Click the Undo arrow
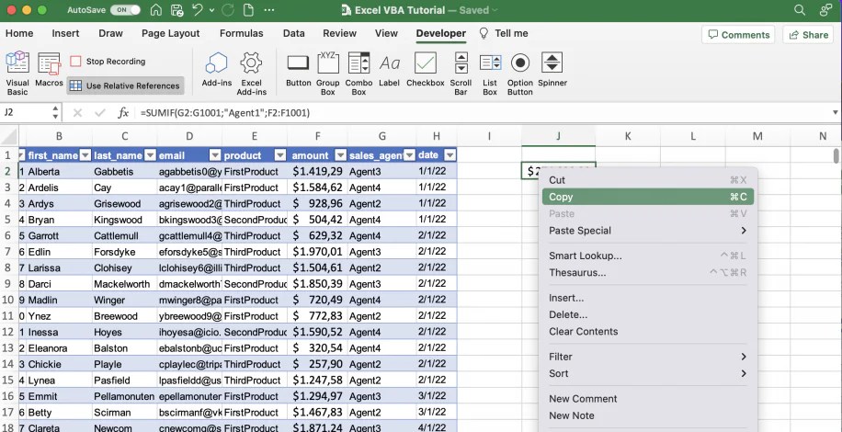 (198, 10)
